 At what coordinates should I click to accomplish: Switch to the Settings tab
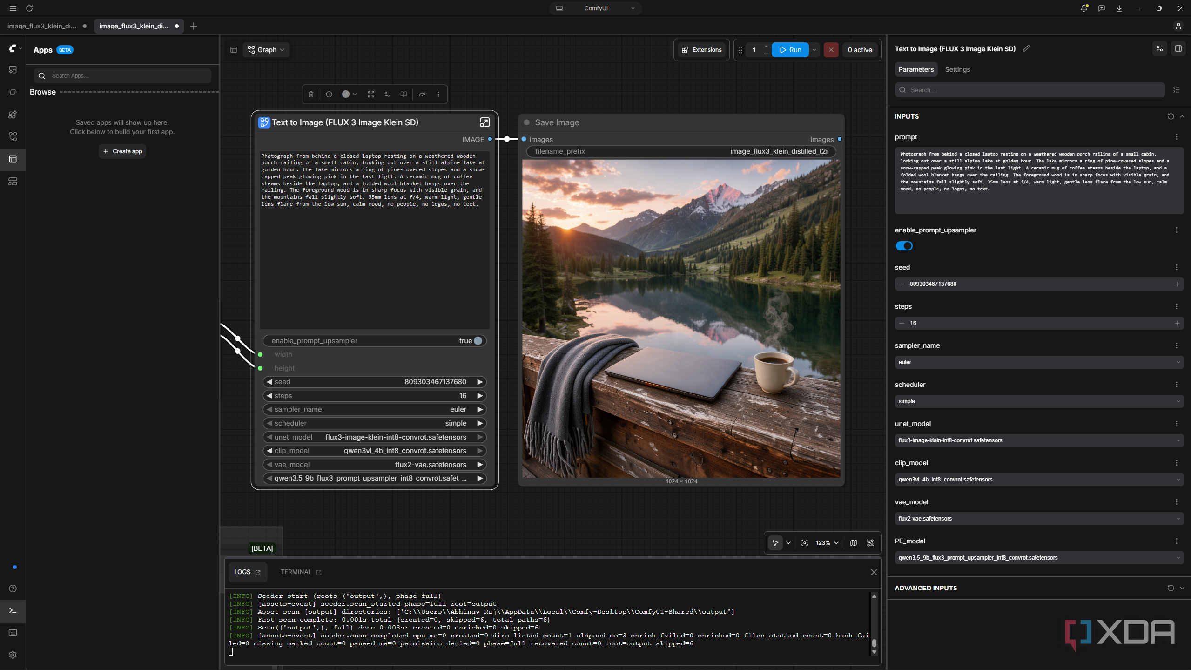coord(957,69)
